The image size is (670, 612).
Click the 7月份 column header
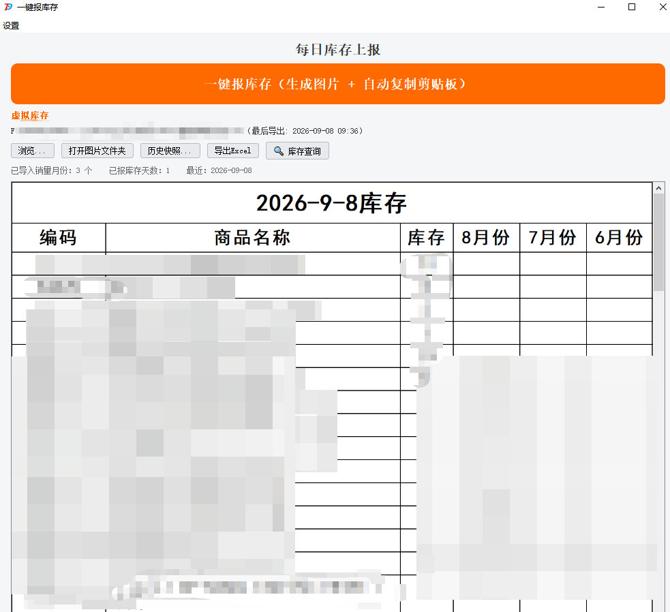point(553,238)
